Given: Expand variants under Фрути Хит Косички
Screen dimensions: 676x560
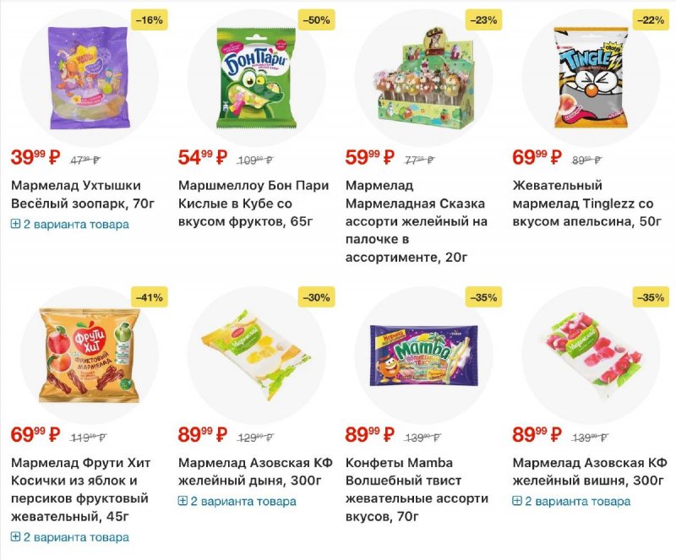Looking at the screenshot, I should click(x=70, y=537).
